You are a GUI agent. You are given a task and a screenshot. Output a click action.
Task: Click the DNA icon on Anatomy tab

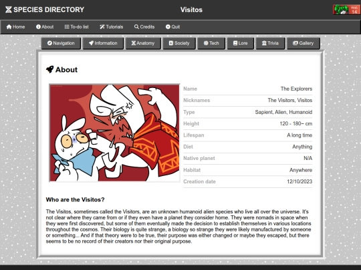pyautogui.click(x=133, y=43)
